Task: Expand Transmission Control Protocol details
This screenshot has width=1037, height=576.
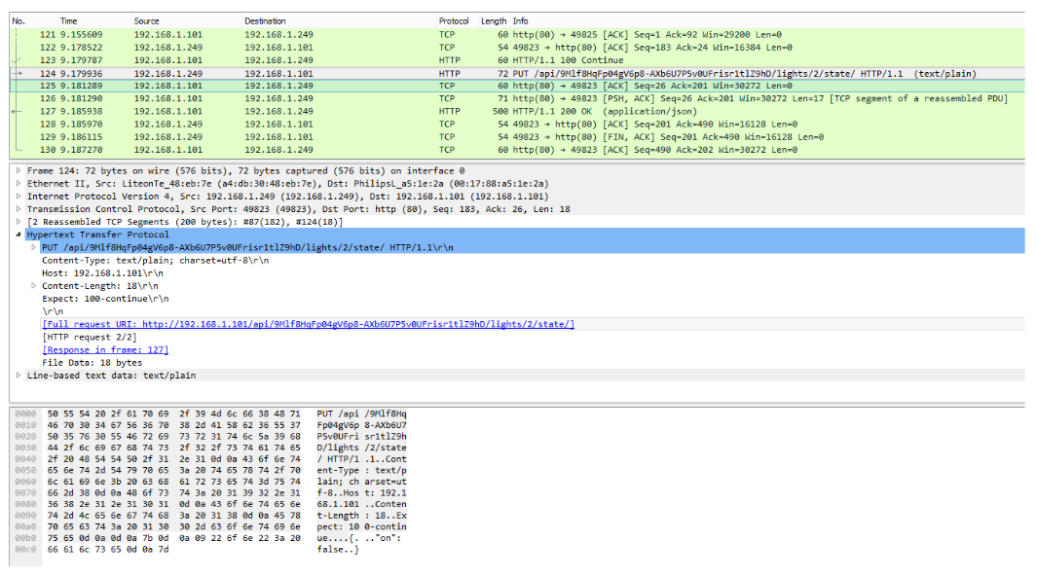Action: pos(19,208)
